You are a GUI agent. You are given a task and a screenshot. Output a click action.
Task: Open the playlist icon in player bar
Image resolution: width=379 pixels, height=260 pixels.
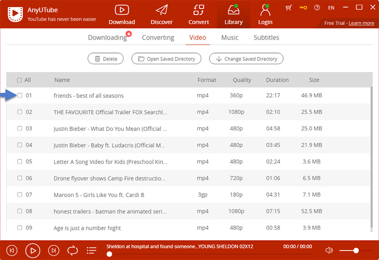click(91, 251)
